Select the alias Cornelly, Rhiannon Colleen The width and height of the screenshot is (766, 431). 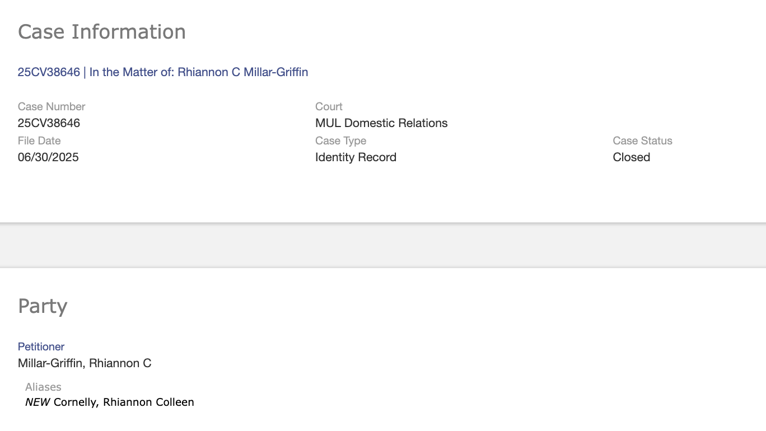coord(124,402)
